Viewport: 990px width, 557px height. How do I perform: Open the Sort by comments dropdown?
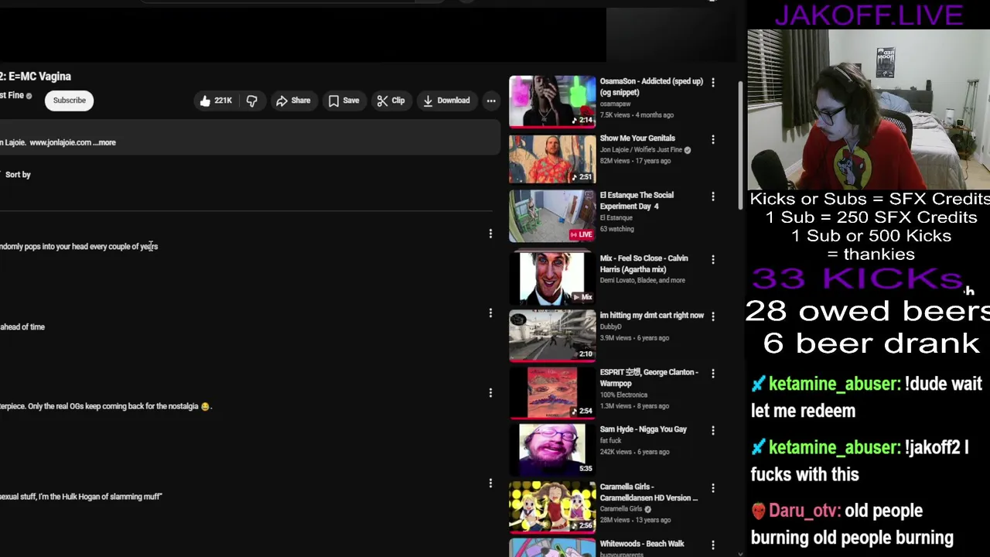point(17,175)
